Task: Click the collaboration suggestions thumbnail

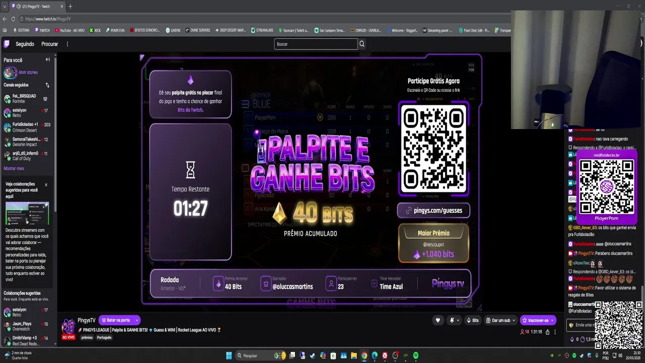Action: click(x=27, y=213)
